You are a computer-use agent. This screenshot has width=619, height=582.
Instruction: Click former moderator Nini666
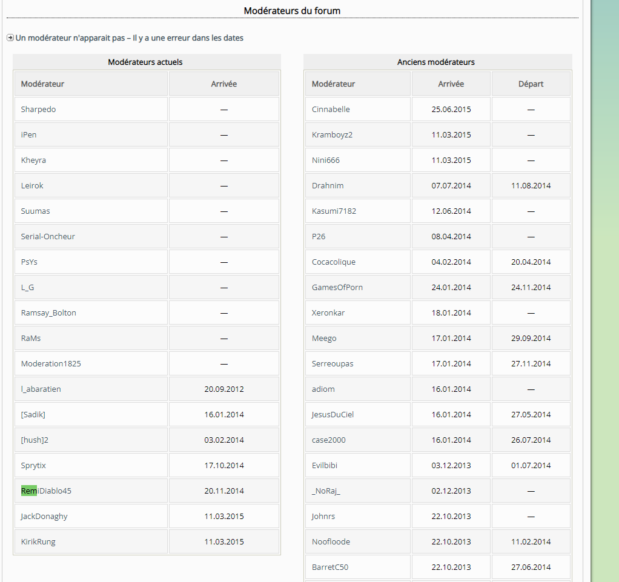click(x=325, y=160)
